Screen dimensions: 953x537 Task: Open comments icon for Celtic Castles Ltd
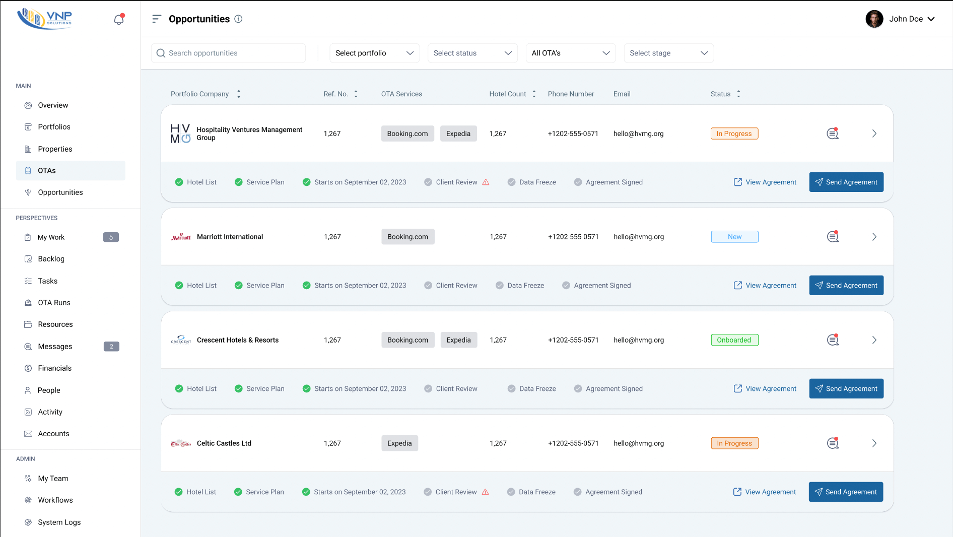point(833,443)
